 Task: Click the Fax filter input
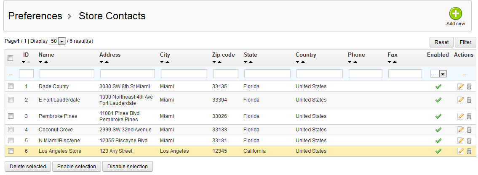(405, 74)
